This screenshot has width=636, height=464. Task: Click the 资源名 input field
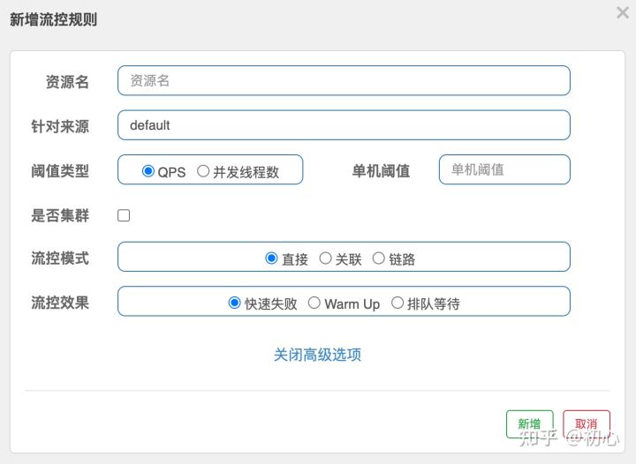click(344, 80)
